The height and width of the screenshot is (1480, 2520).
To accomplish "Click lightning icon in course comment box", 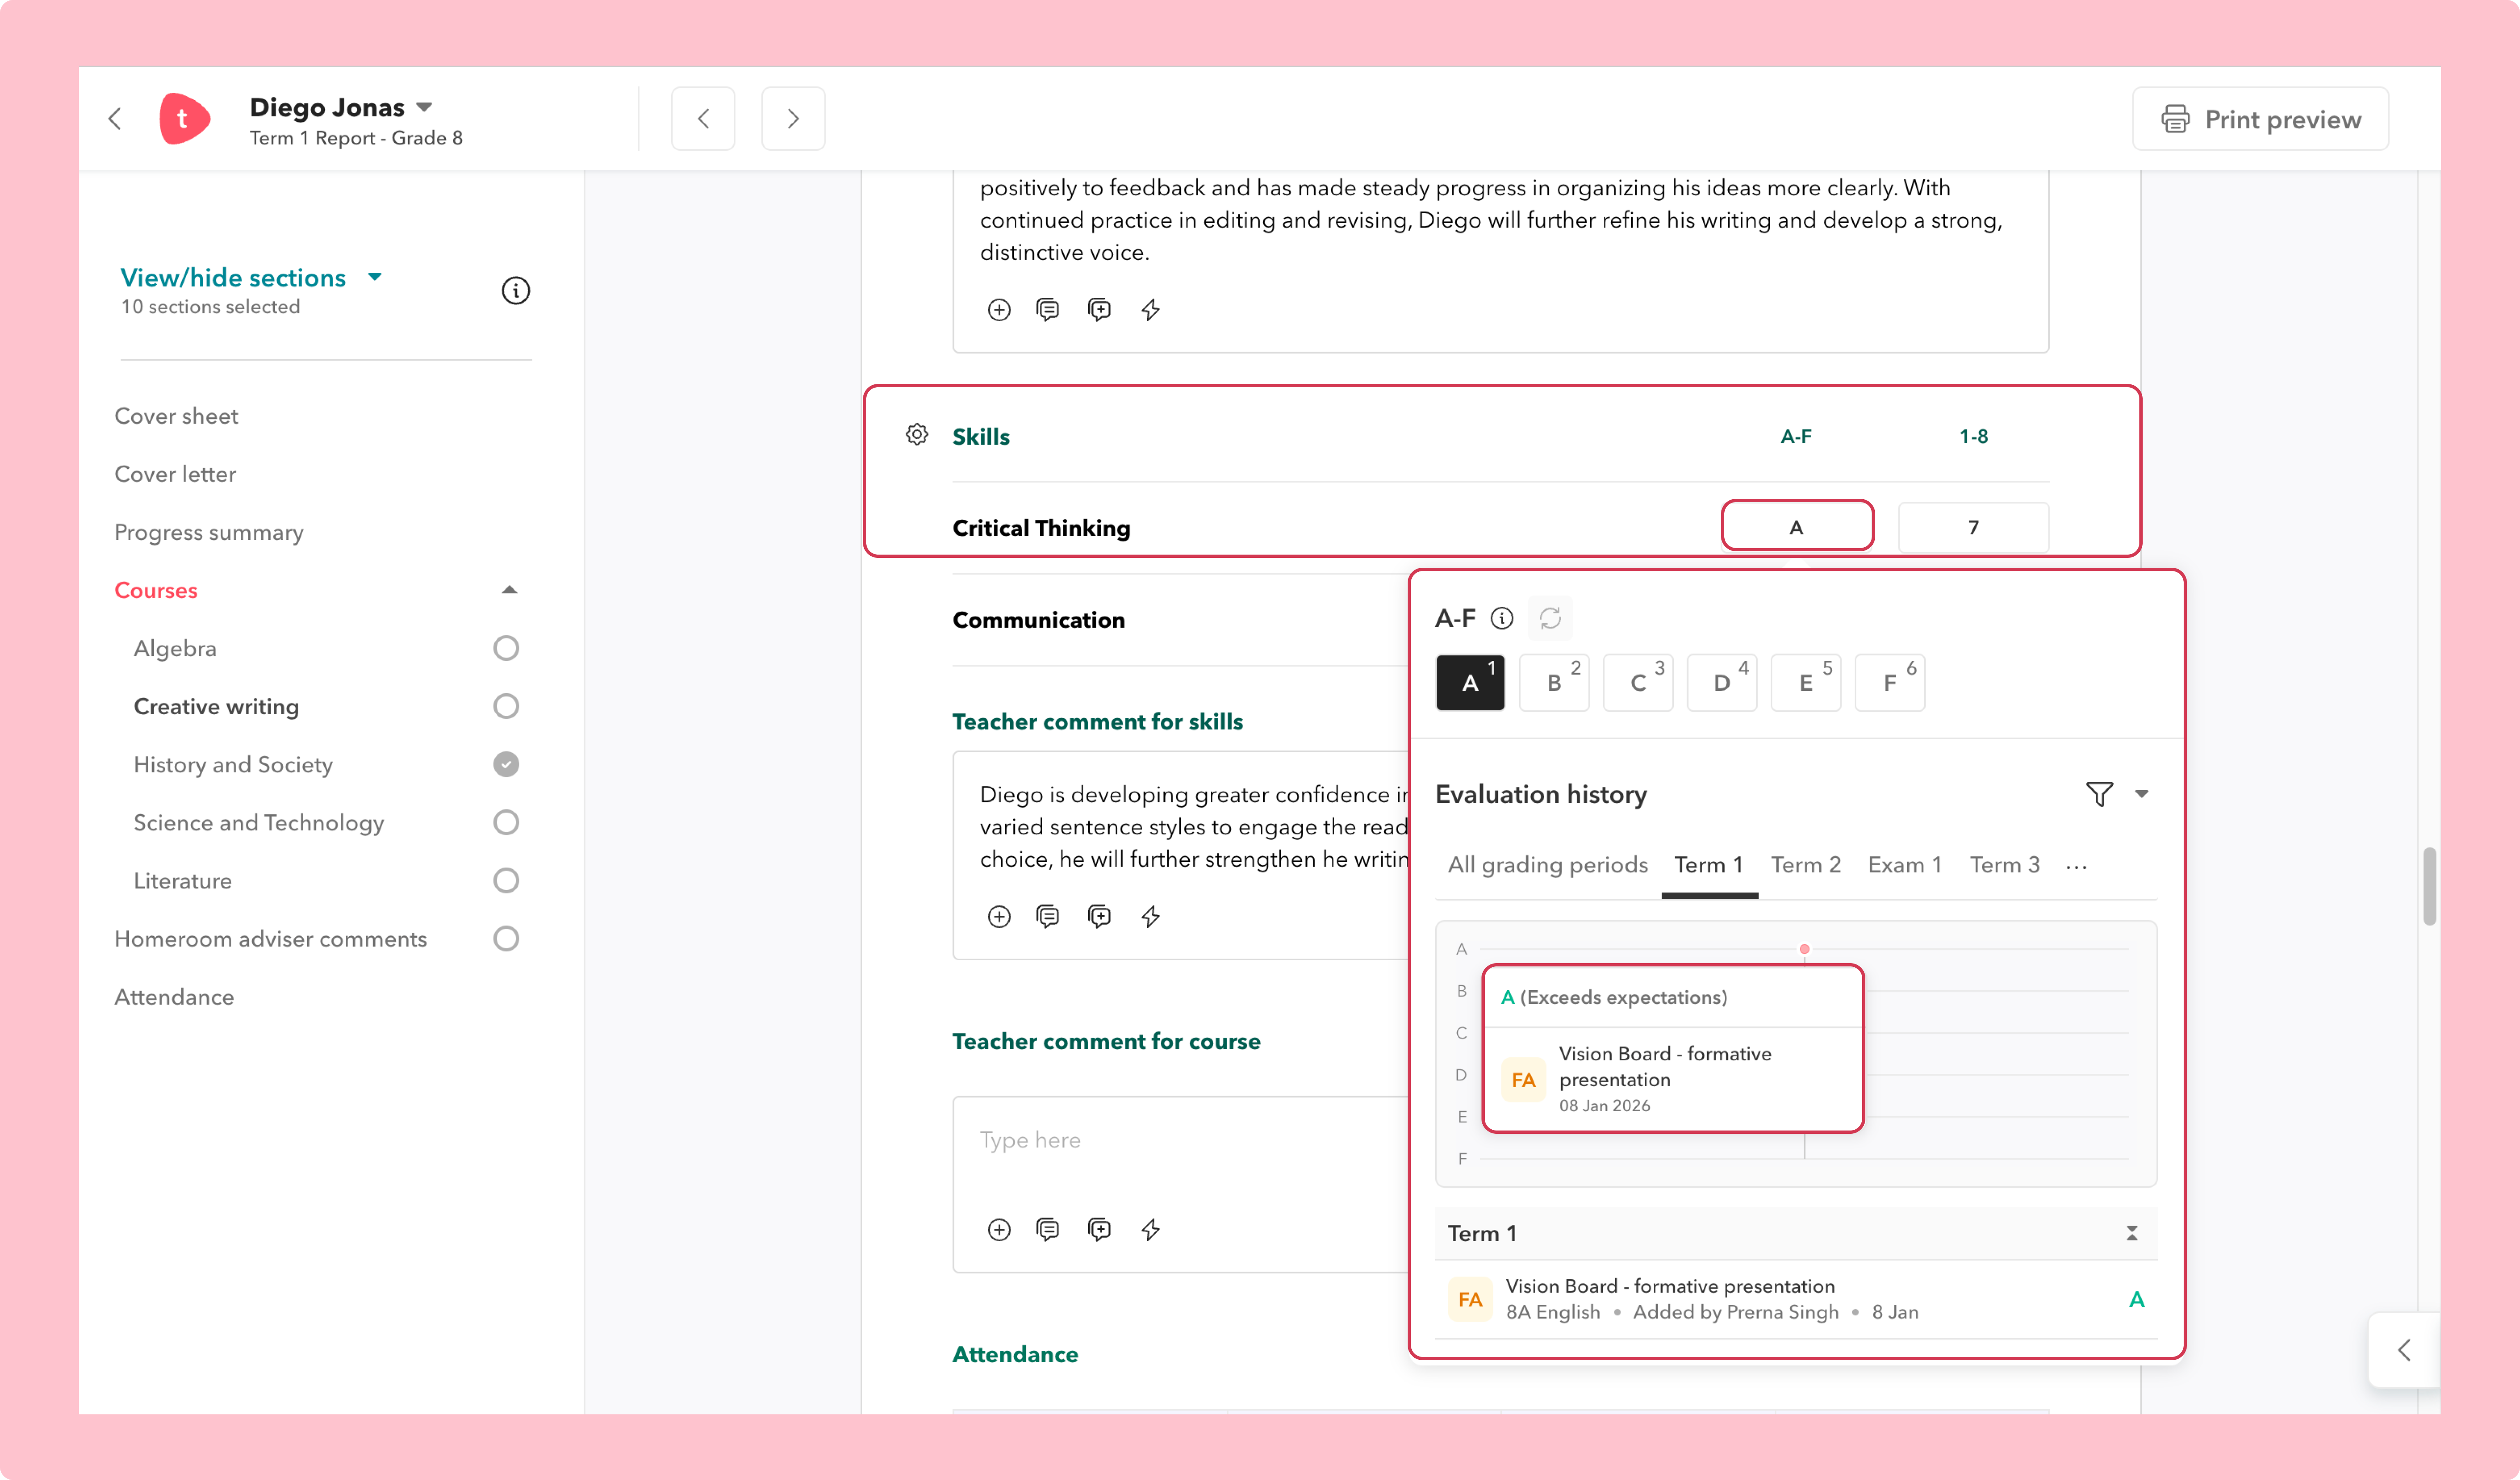I will click(x=1151, y=1230).
